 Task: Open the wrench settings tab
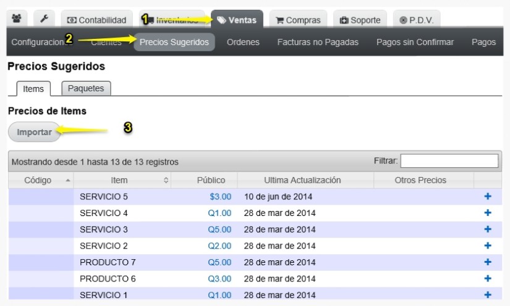point(45,19)
